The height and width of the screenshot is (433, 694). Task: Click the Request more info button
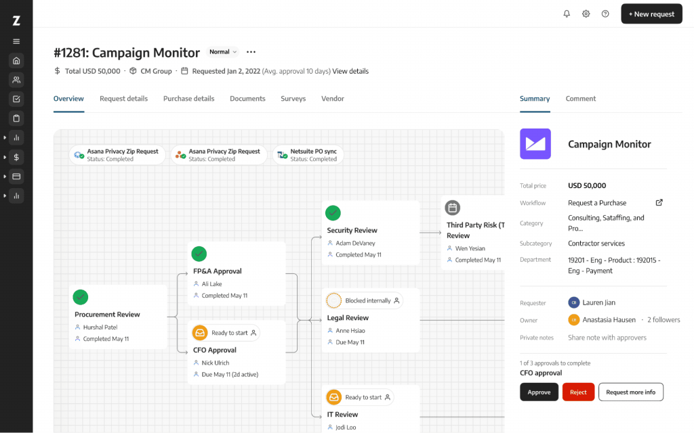pyautogui.click(x=631, y=392)
